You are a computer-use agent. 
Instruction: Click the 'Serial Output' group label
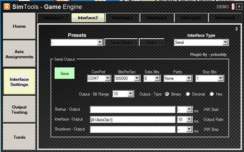[x=64, y=59]
